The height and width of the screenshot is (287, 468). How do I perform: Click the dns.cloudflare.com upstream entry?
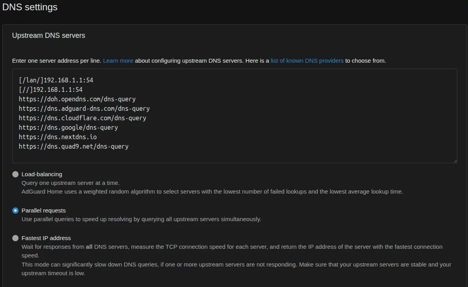coord(82,118)
